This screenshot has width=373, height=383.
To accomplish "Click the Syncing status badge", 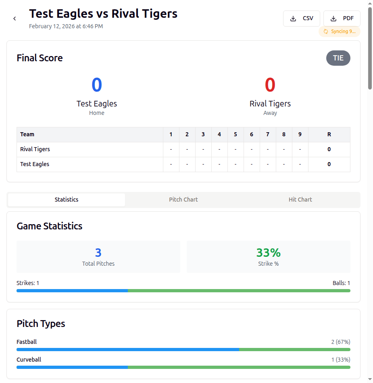I will tap(340, 31).
